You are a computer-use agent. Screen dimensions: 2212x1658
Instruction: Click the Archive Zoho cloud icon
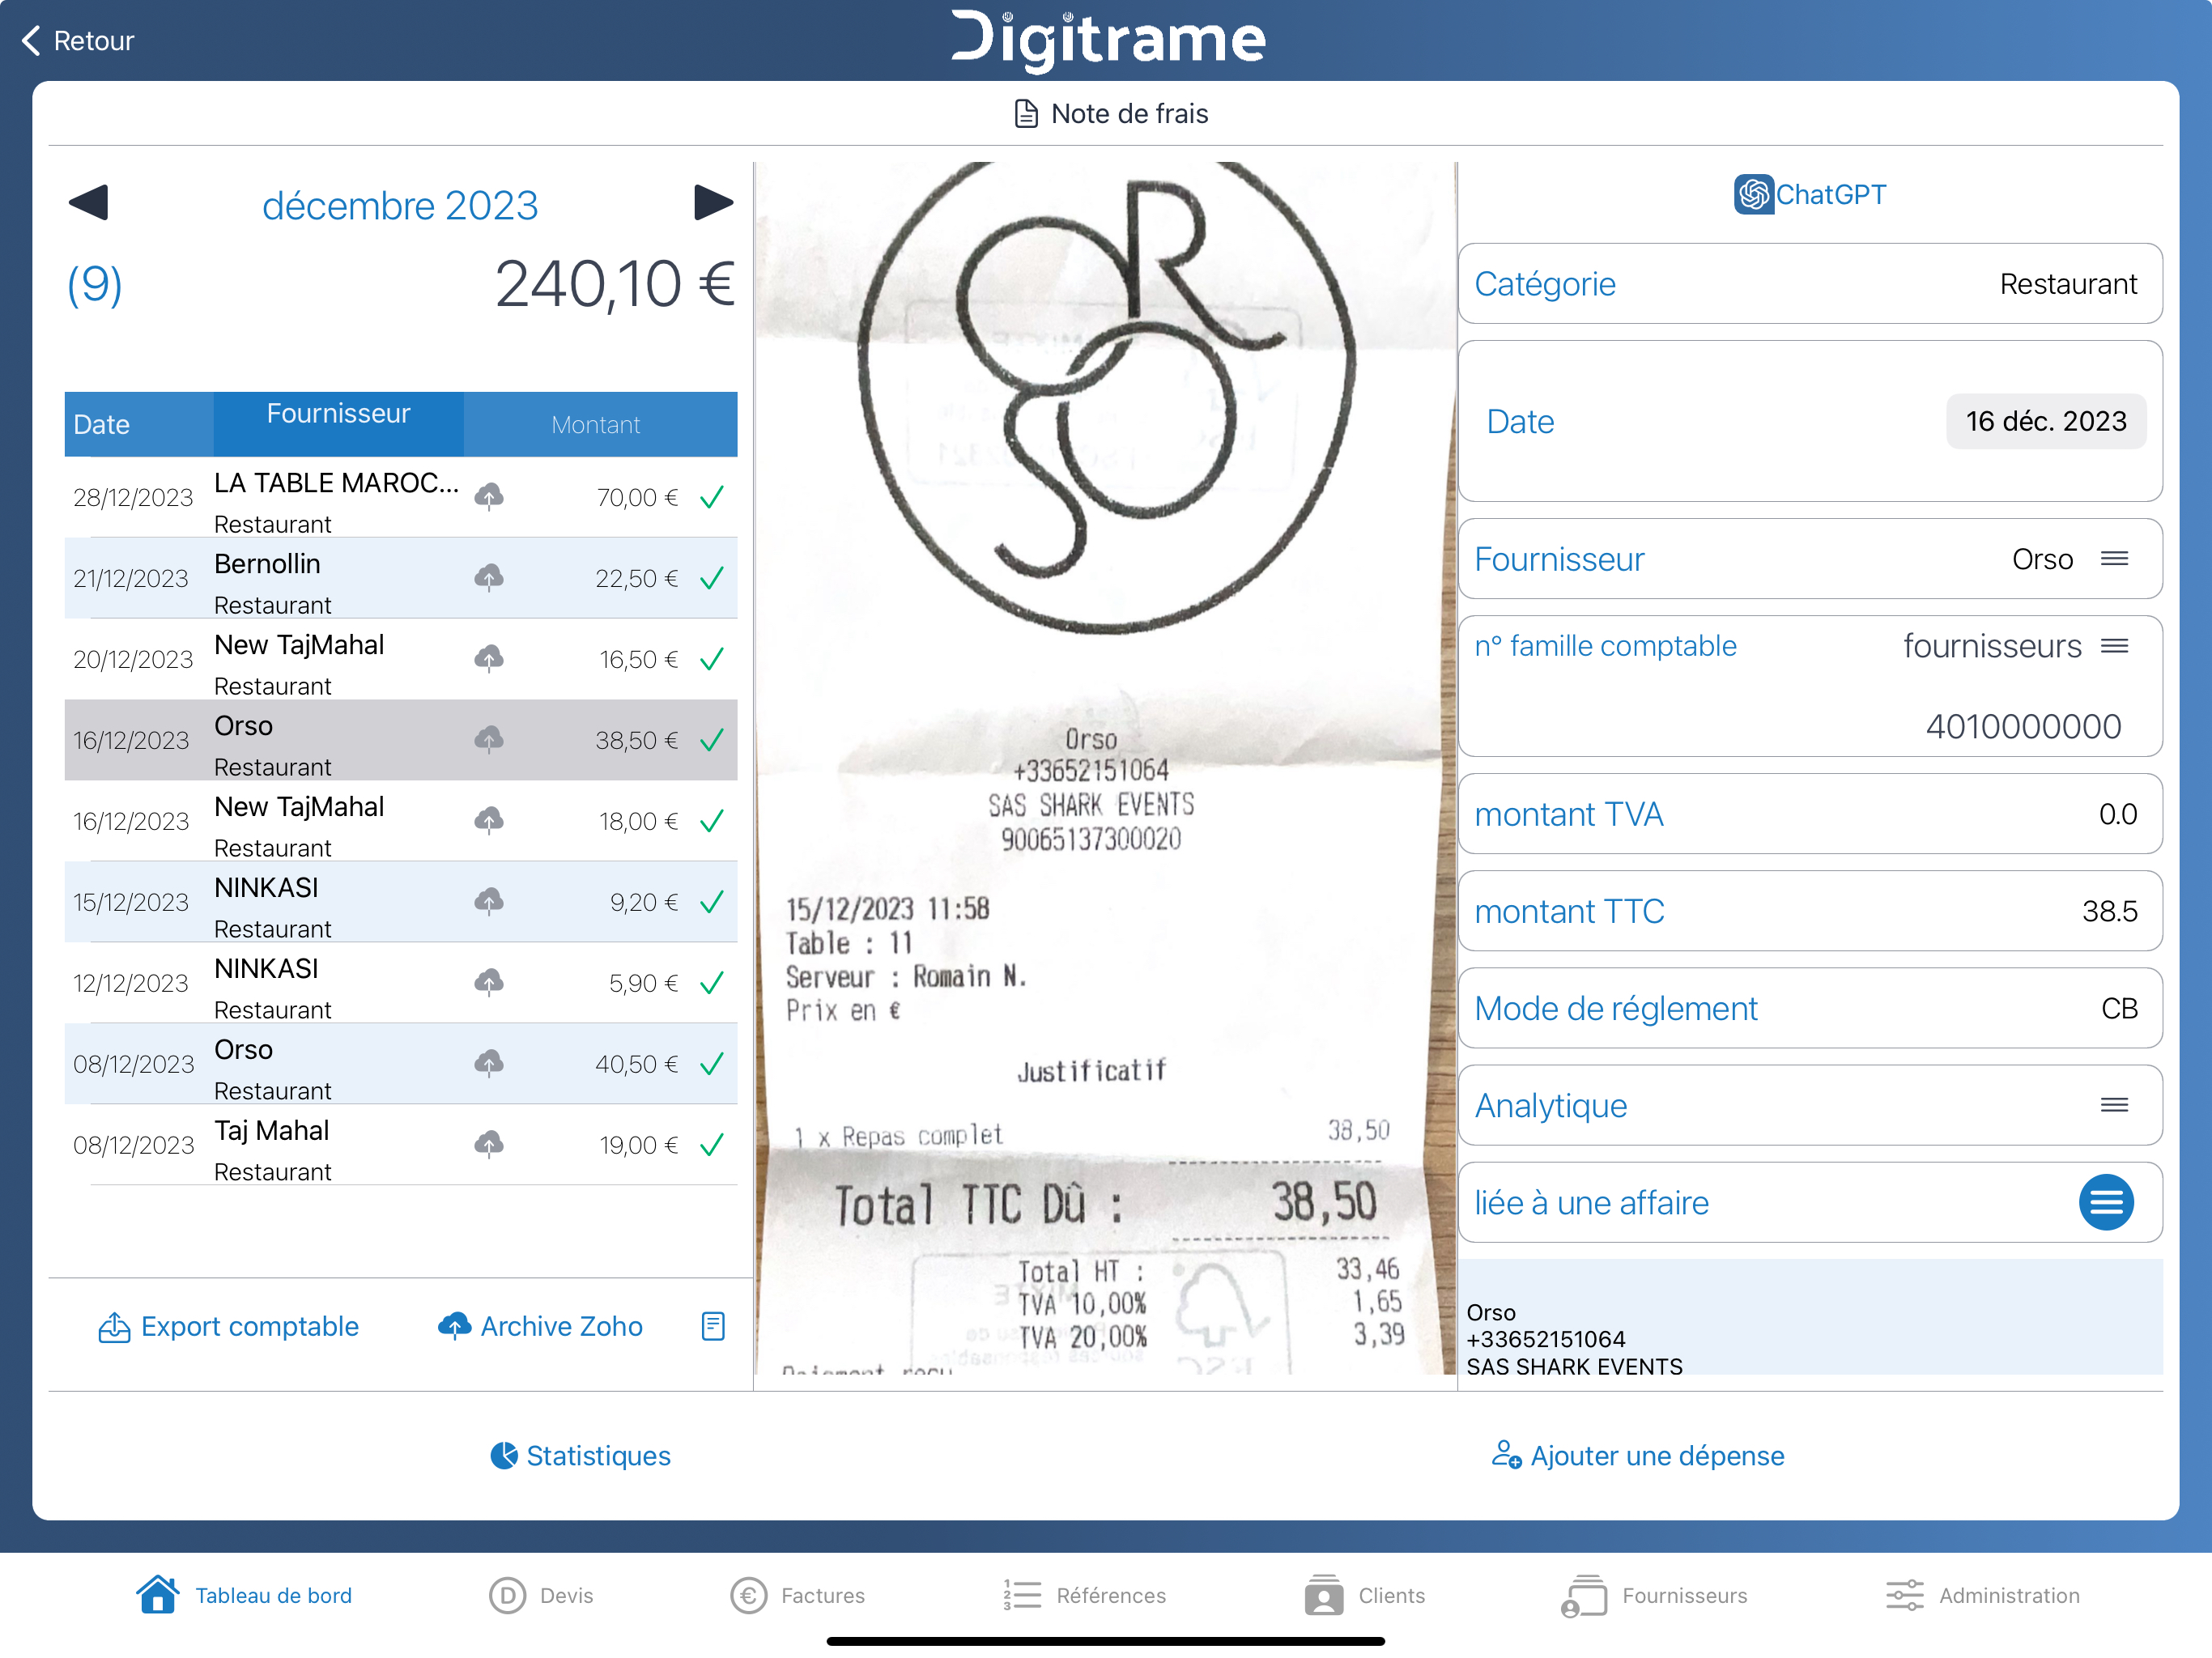(x=454, y=1326)
